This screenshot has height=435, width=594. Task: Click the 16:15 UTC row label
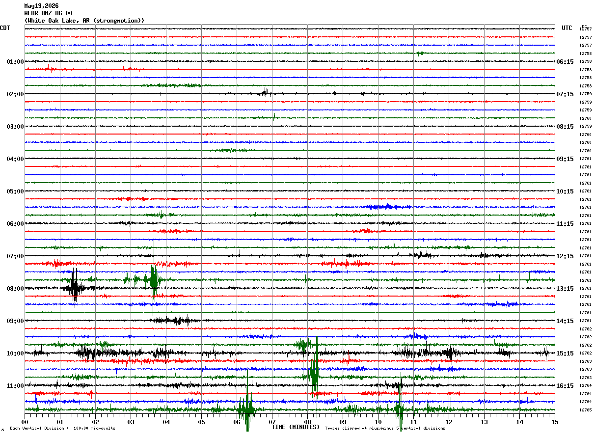pyautogui.click(x=565, y=386)
